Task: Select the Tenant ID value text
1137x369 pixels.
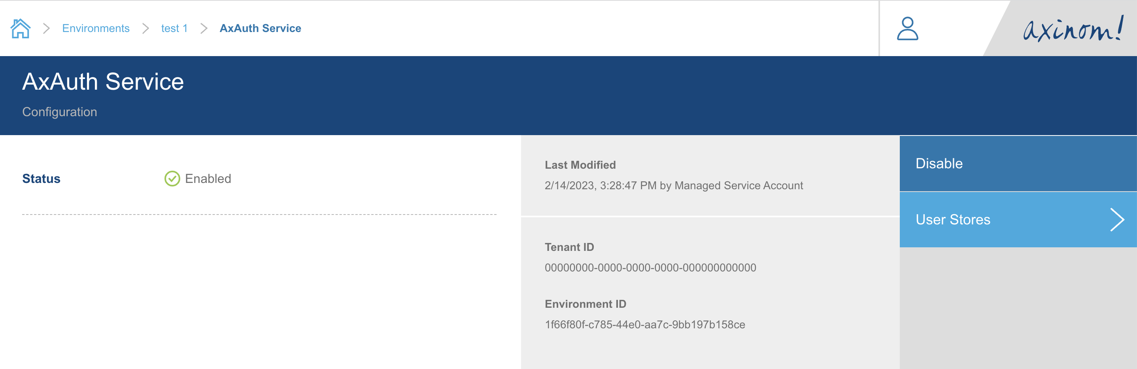Action: (x=650, y=267)
